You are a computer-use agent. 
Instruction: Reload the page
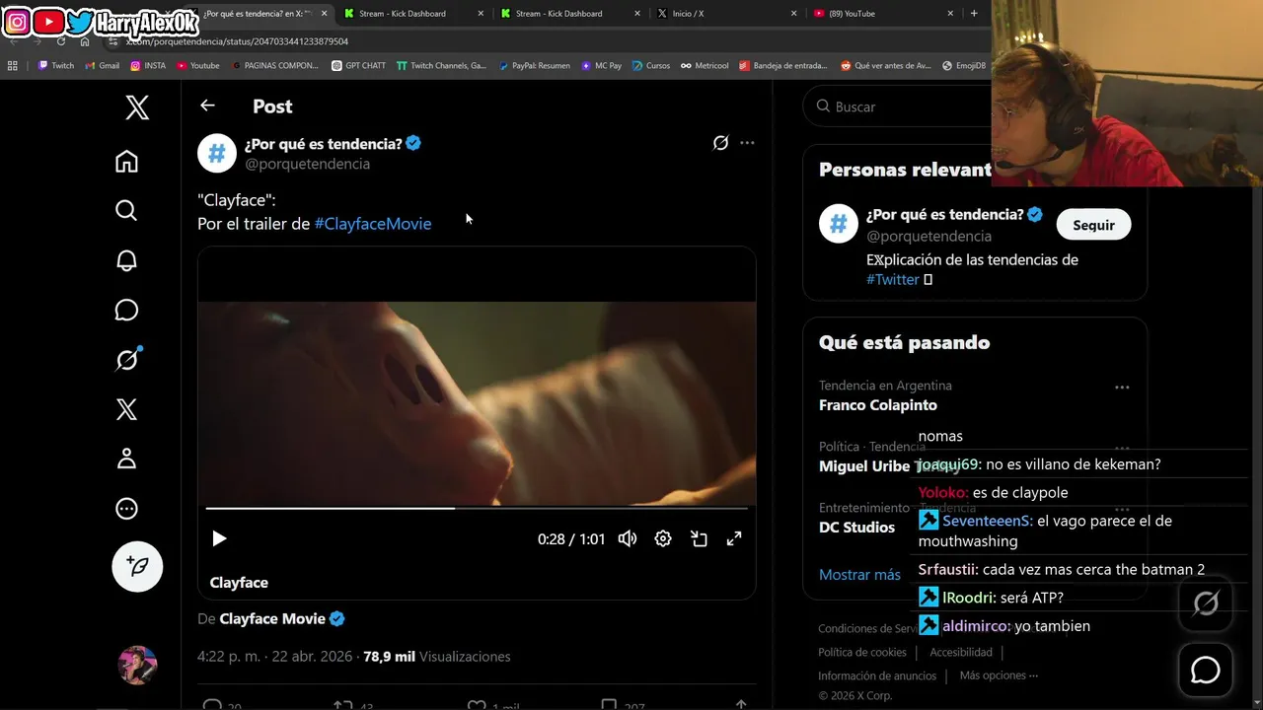click(61, 41)
